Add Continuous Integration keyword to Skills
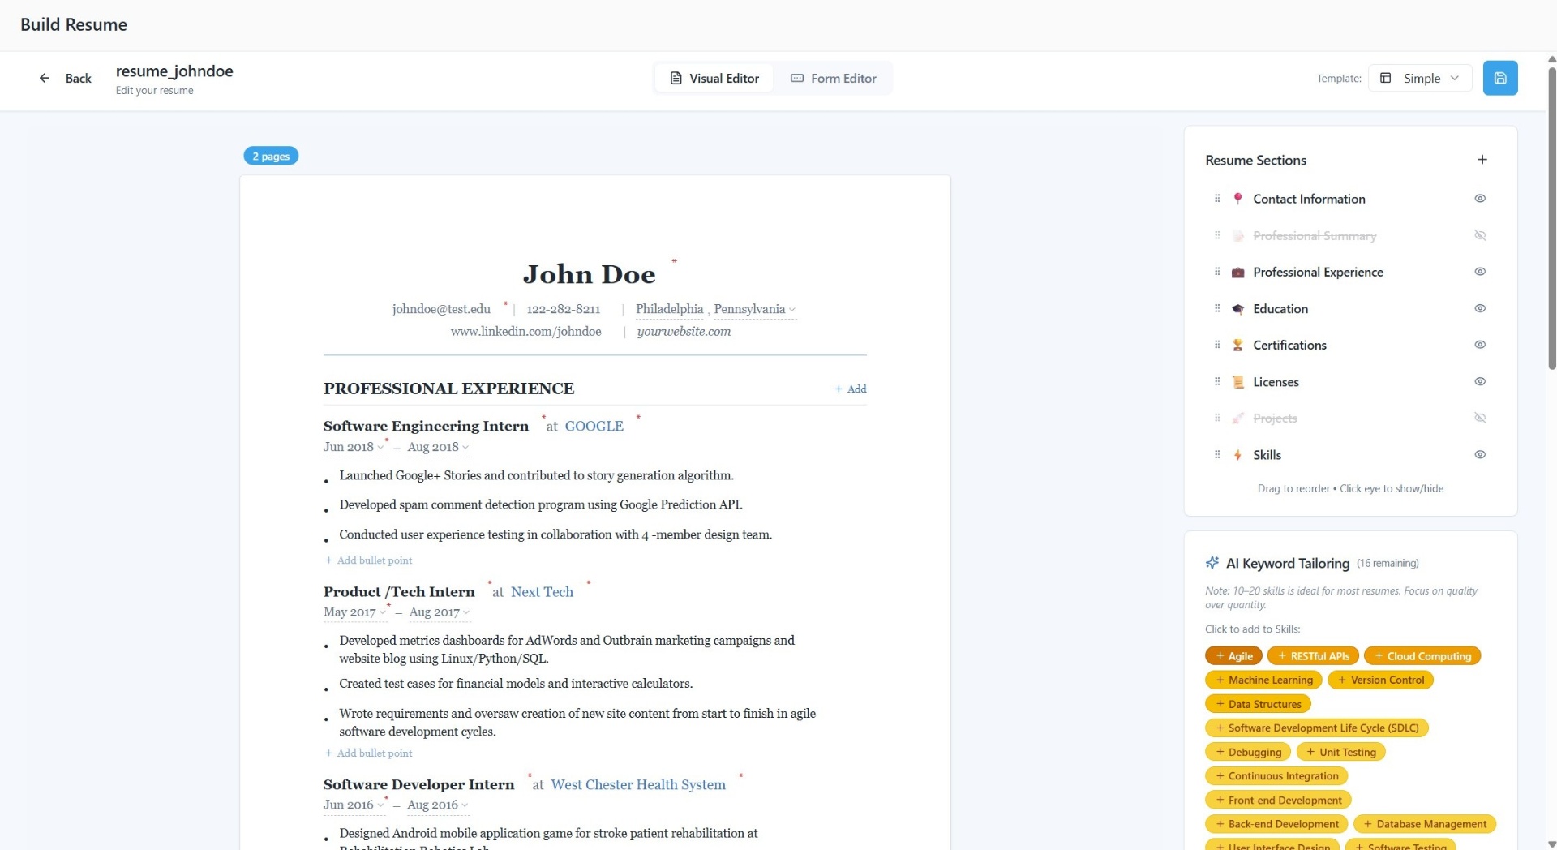This screenshot has width=1557, height=850. [1276, 776]
